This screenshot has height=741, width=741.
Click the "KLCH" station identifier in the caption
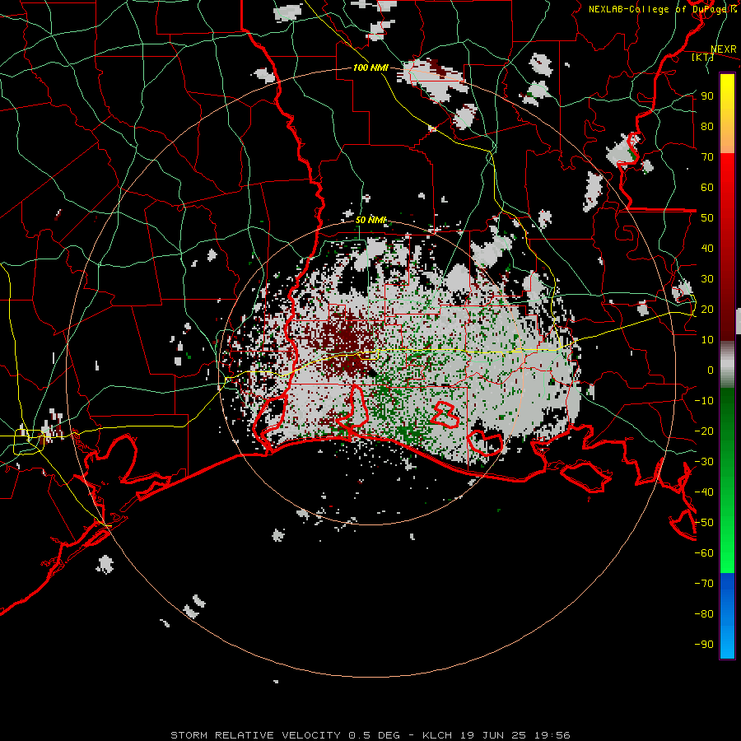(437, 735)
